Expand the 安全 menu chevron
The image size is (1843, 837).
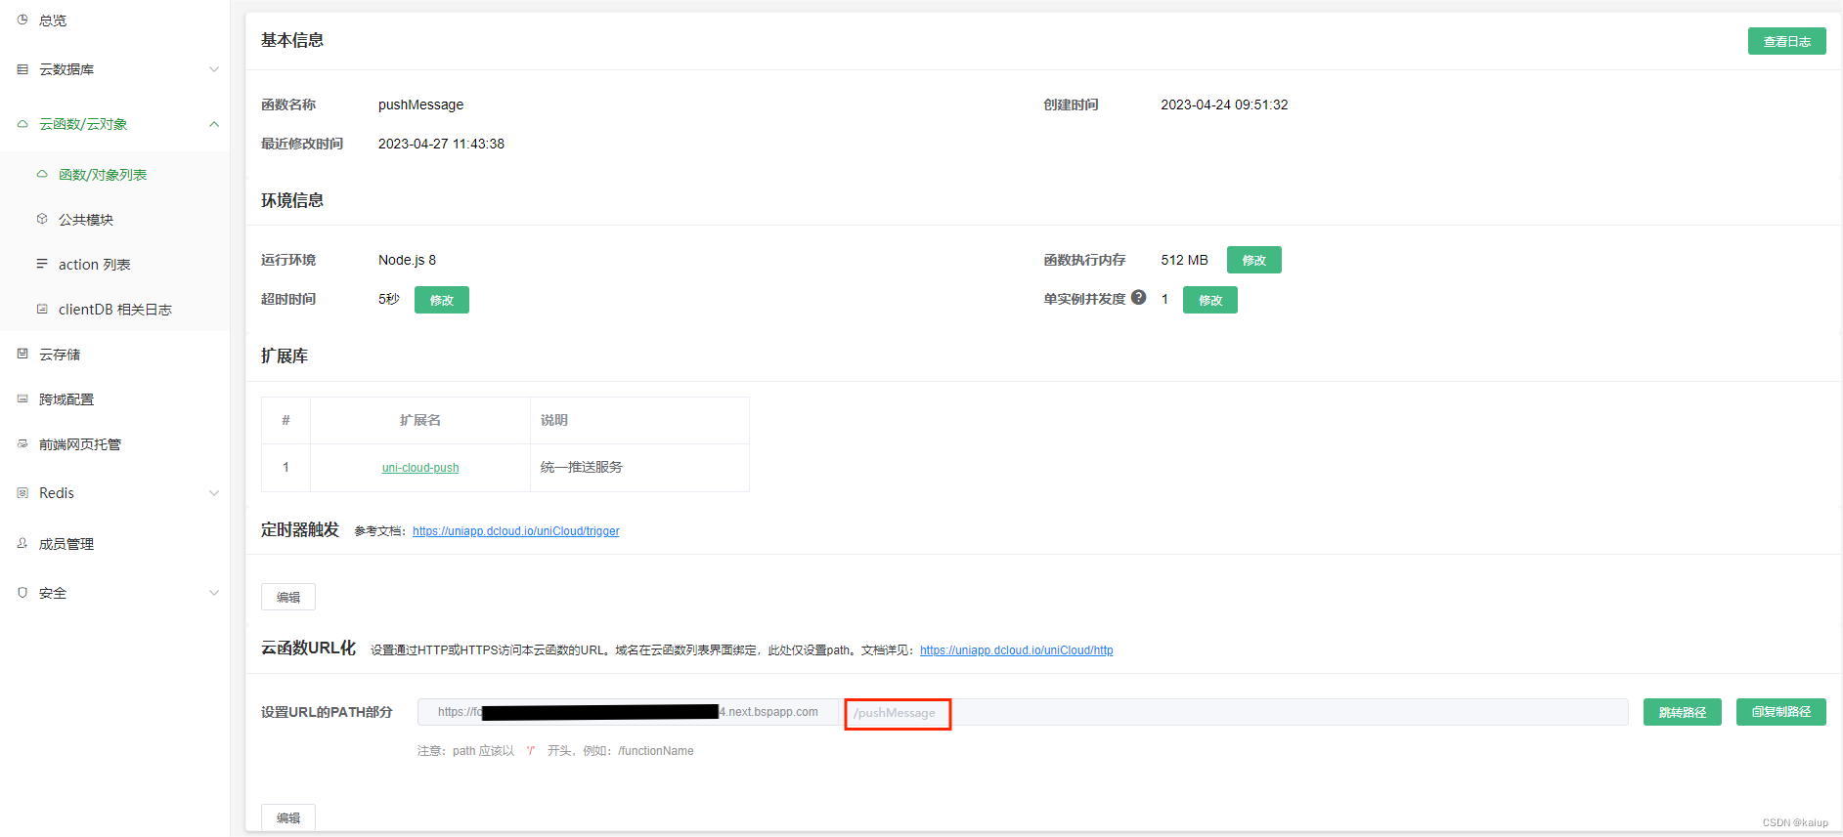click(214, 593)
